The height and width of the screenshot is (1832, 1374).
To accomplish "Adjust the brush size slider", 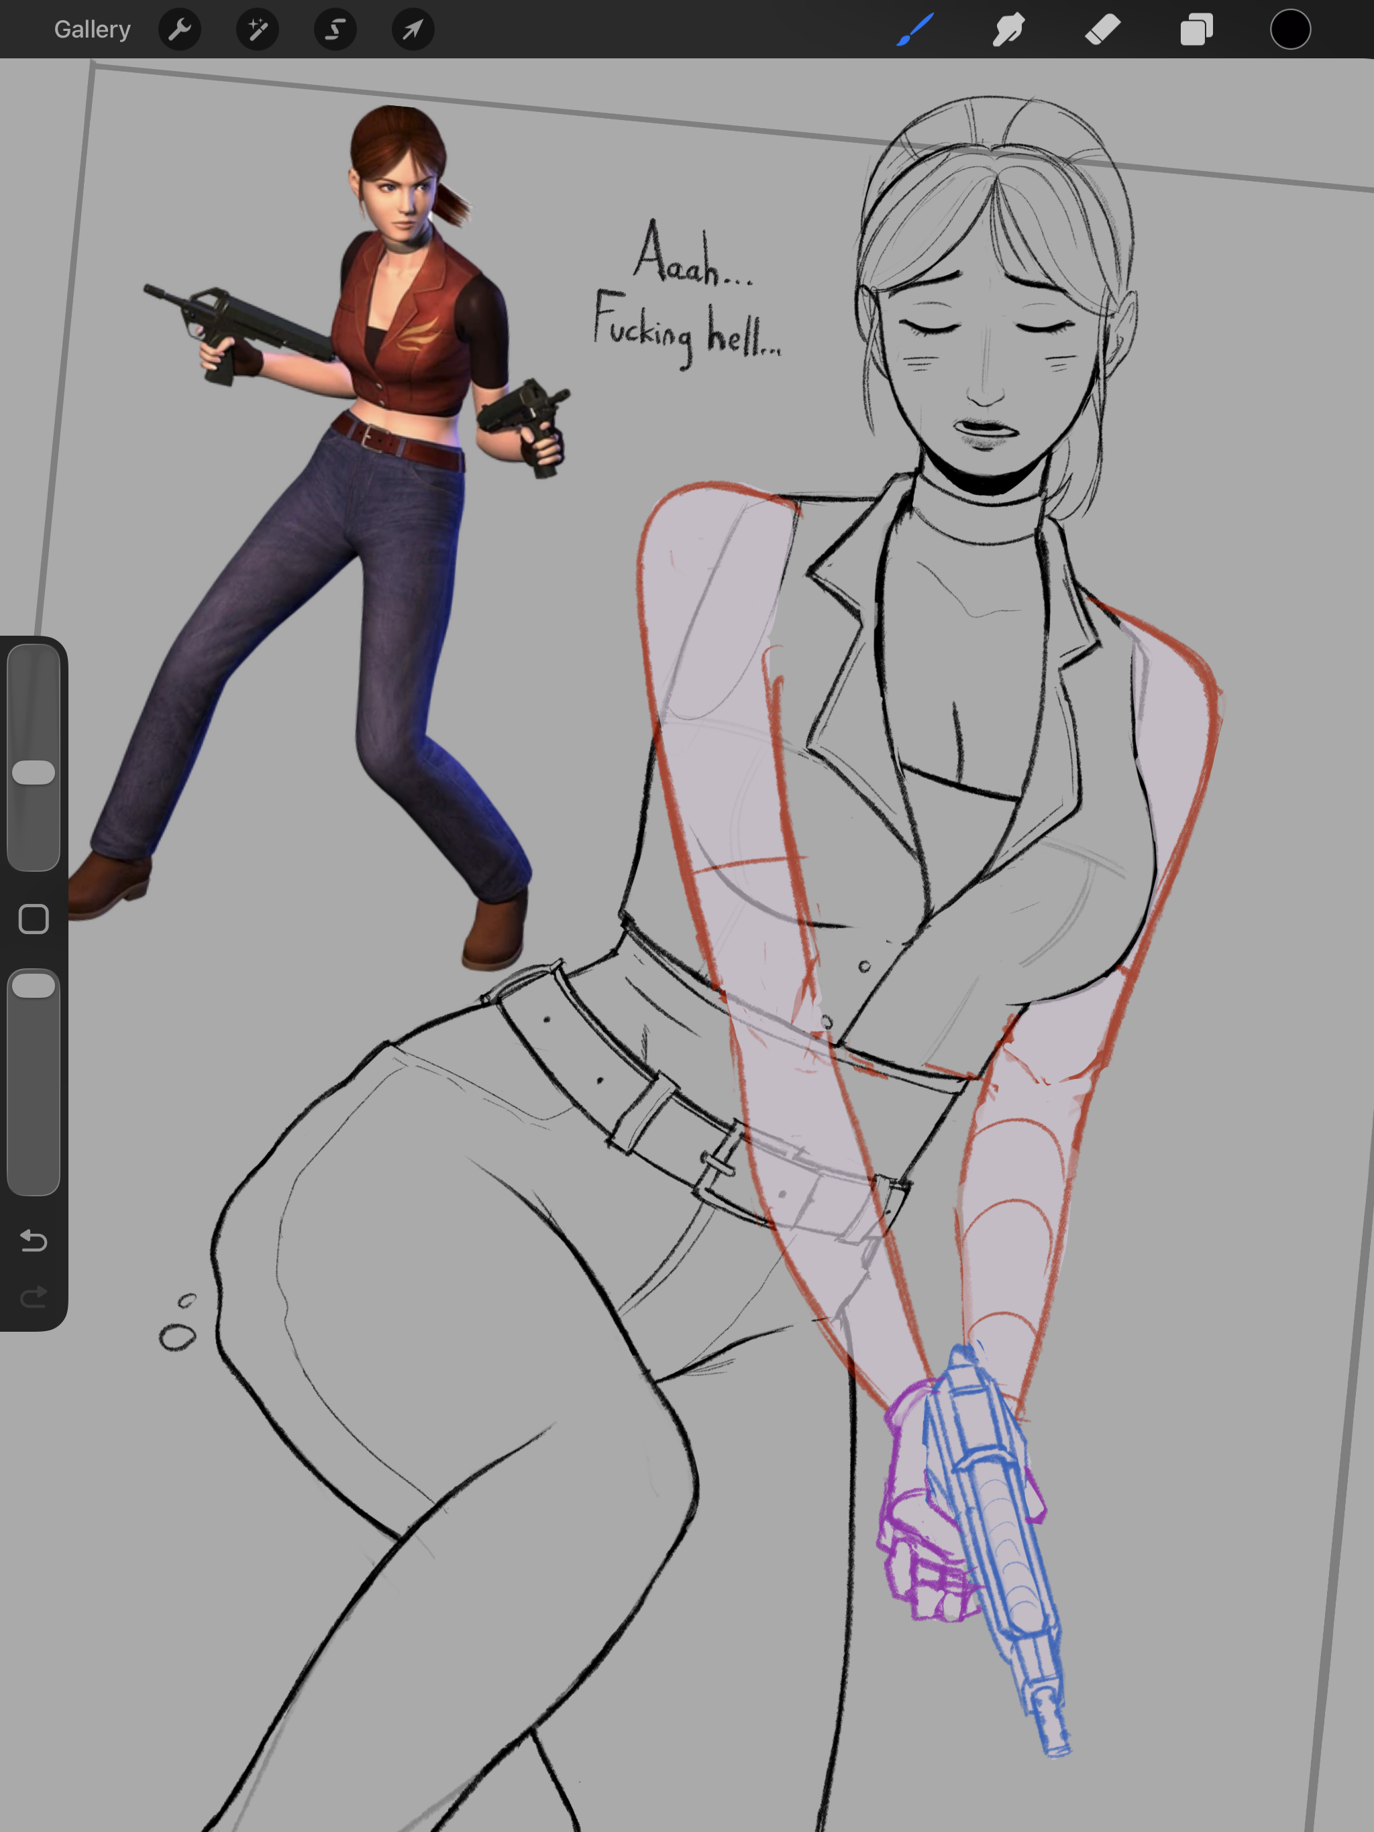I will pos(34,757).
